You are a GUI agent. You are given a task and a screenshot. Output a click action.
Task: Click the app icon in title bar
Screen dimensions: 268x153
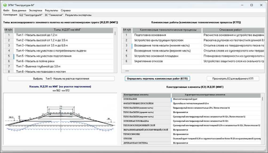point(6,5)
